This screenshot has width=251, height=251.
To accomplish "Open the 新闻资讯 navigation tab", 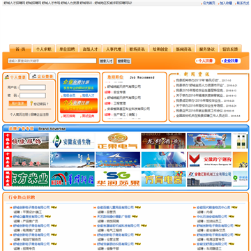I will pos(183,49).
